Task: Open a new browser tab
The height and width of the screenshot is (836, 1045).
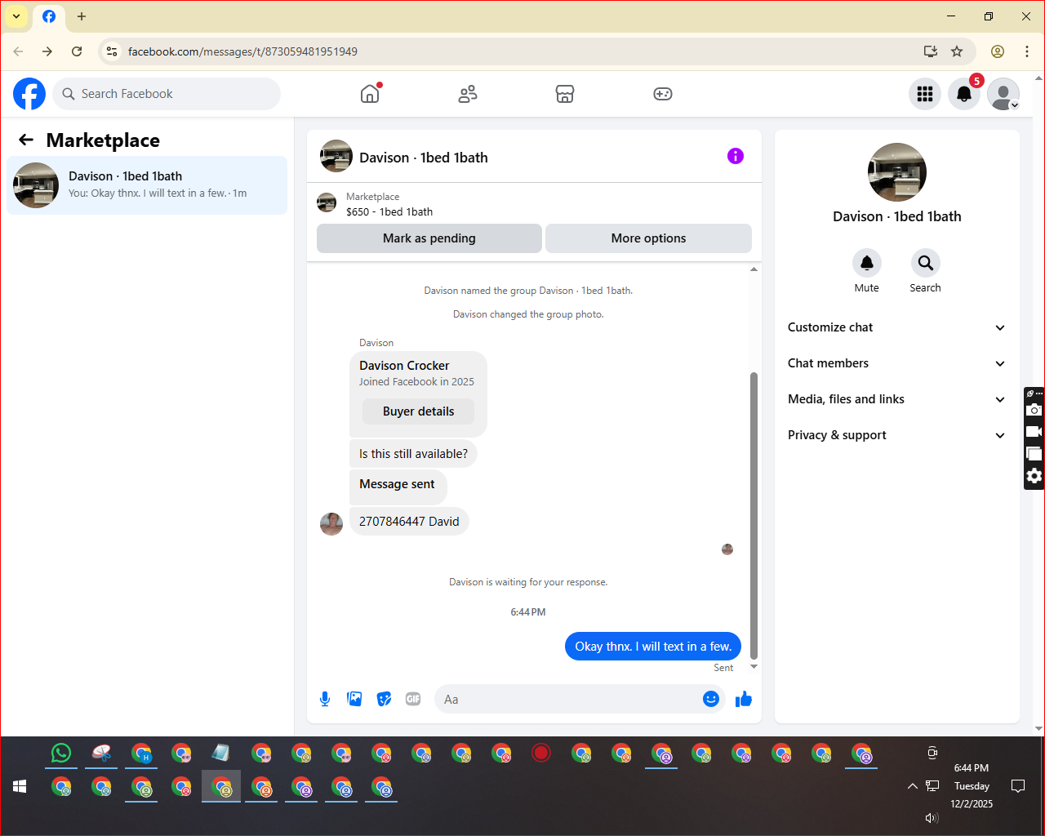Action: pyautogui.click(x=82, y=16)
